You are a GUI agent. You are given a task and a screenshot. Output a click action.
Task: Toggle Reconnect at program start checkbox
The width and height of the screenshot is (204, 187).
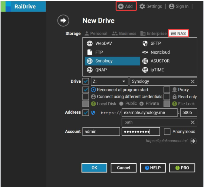point(86,90)
